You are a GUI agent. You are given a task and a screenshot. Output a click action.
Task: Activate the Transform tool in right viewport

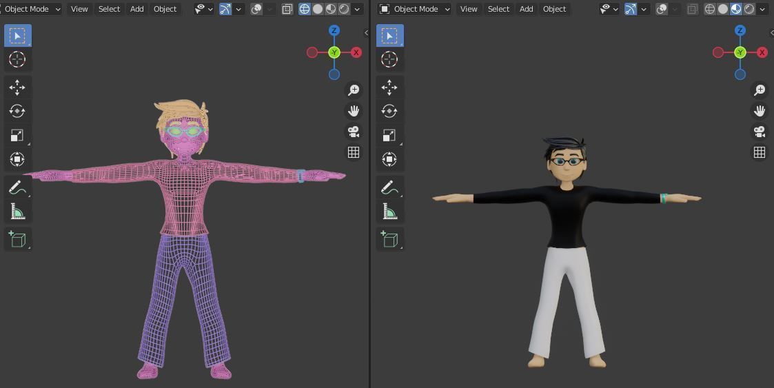[389, 159]
